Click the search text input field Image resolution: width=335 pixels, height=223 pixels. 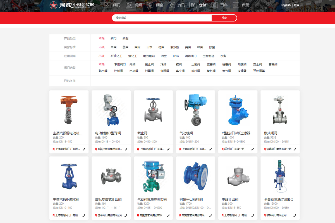pyautogui.click(x=162, y=18)
